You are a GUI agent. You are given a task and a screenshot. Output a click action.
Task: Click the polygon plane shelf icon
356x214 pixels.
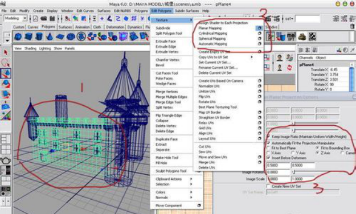60,36
